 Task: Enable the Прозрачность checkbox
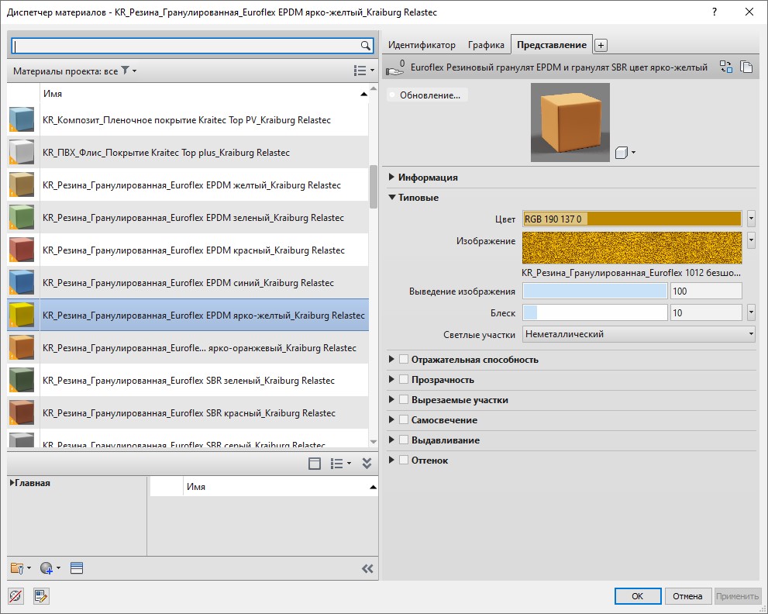tap(404, 380)
